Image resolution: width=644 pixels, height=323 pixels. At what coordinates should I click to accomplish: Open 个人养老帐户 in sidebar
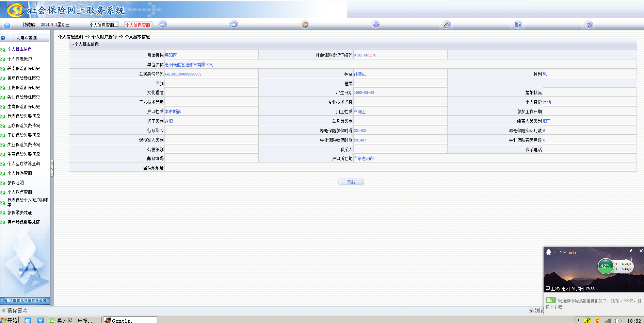pyautogui.click(x=20, y=59)
